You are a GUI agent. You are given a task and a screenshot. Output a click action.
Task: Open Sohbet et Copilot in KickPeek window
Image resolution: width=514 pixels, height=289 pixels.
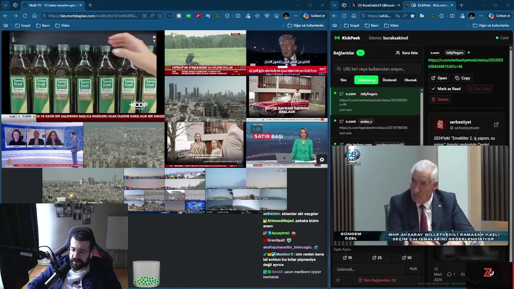(x=499, y=16)
